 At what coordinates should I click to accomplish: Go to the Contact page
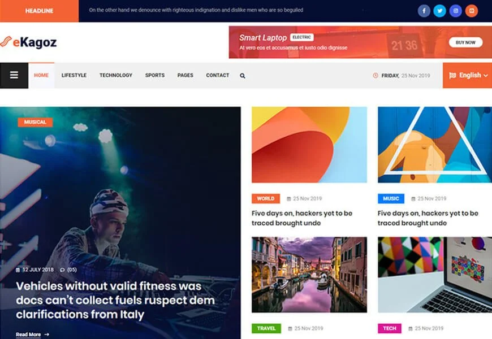pyautogui.click(x=218, y=75)
